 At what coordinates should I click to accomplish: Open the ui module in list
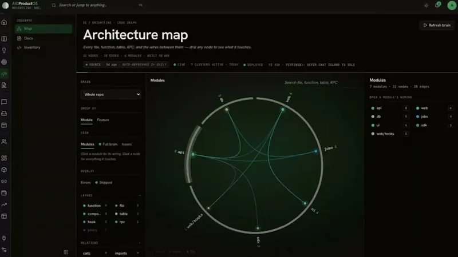click(x=389, y=125)
